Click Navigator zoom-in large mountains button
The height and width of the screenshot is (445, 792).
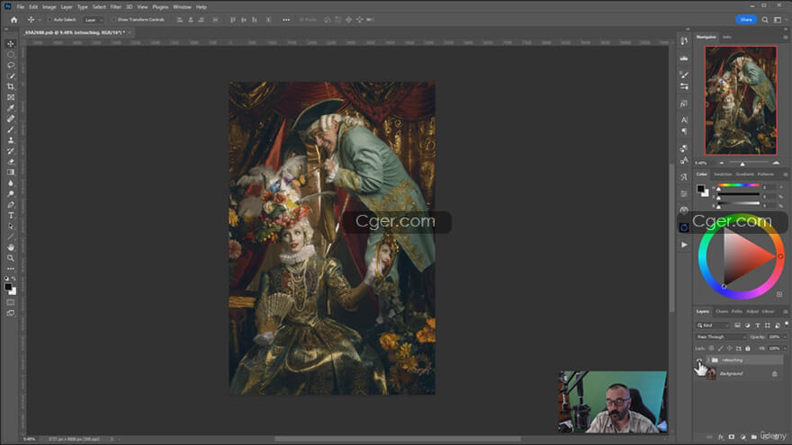(x=776, y=163)
